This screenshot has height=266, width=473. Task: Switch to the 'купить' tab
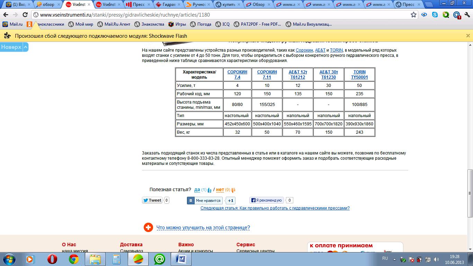click(x=227, y=5)
